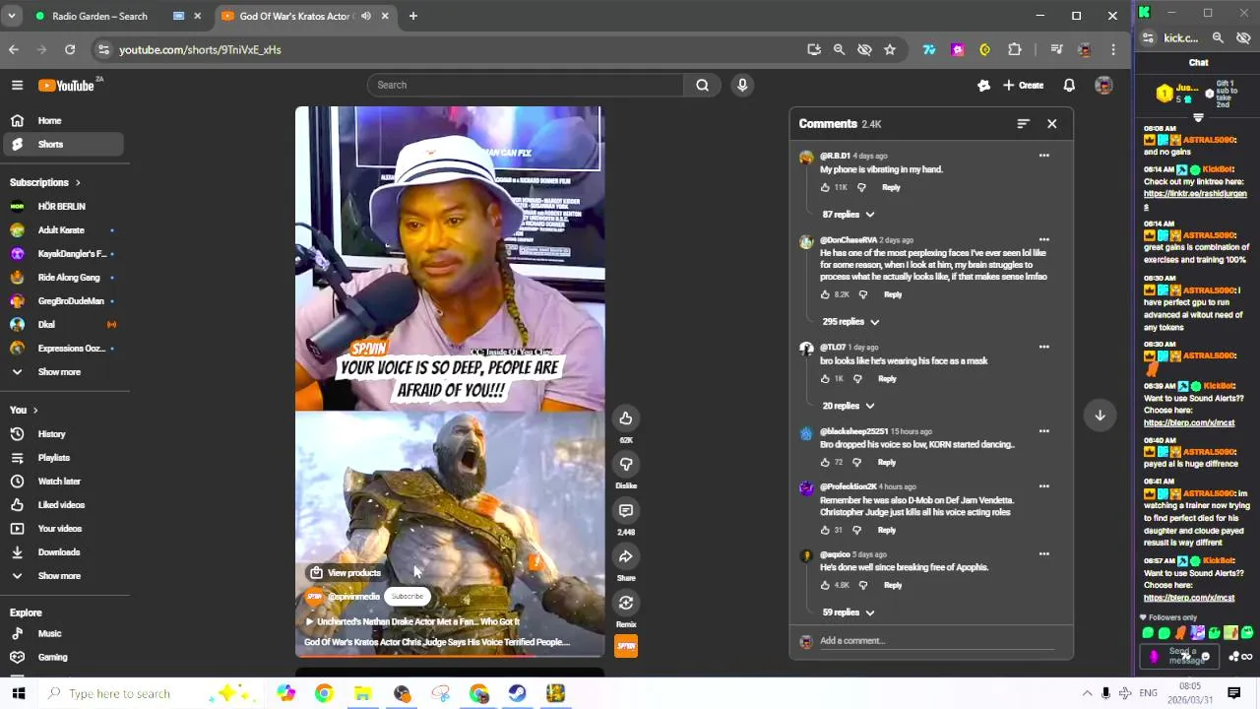Bookmark this page with the star icon
1260x709 pixels.
(x=890, y=49)
